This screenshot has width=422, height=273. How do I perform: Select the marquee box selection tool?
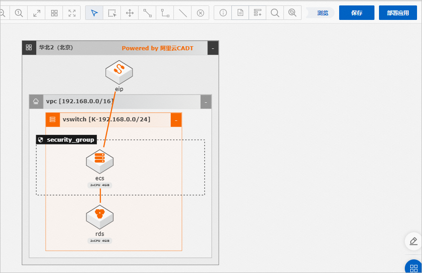point(112,13)
